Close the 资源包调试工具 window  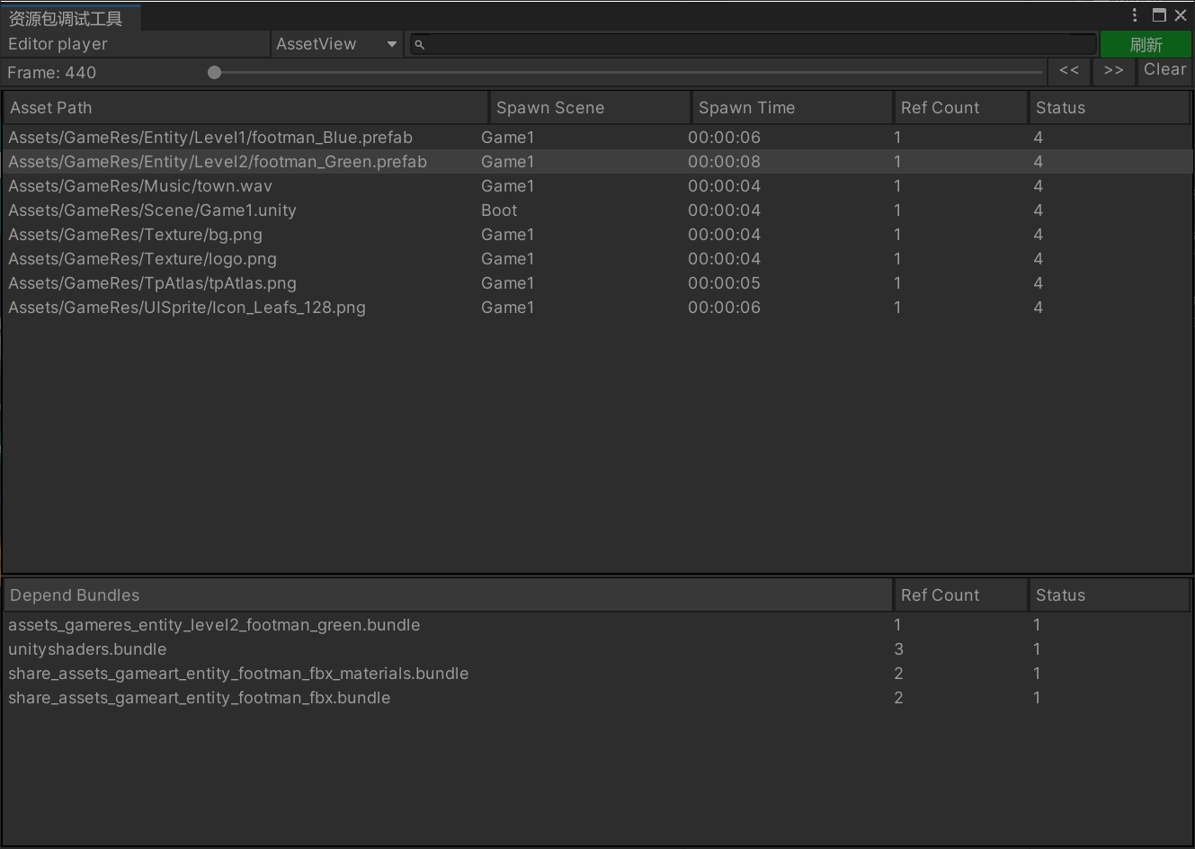pos(1181,15)
